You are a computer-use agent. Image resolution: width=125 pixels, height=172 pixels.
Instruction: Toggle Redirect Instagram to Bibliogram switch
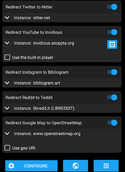[112, 72]
